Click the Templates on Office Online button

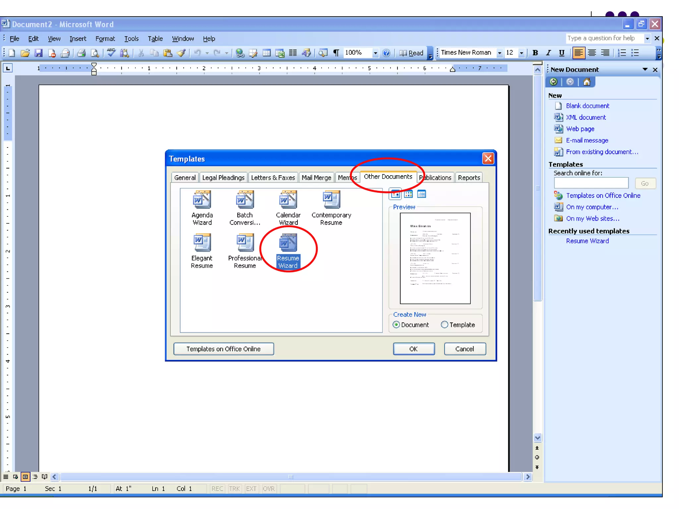pos(223,349)
